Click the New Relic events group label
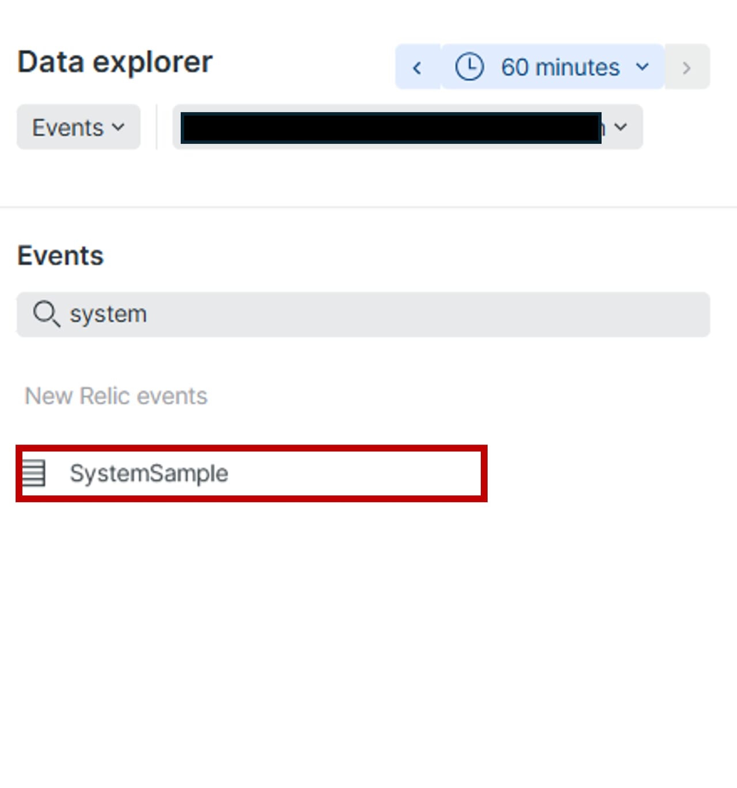Image resolution: width=737 pixels, height=788 pixels. click(x=116, y=396)
